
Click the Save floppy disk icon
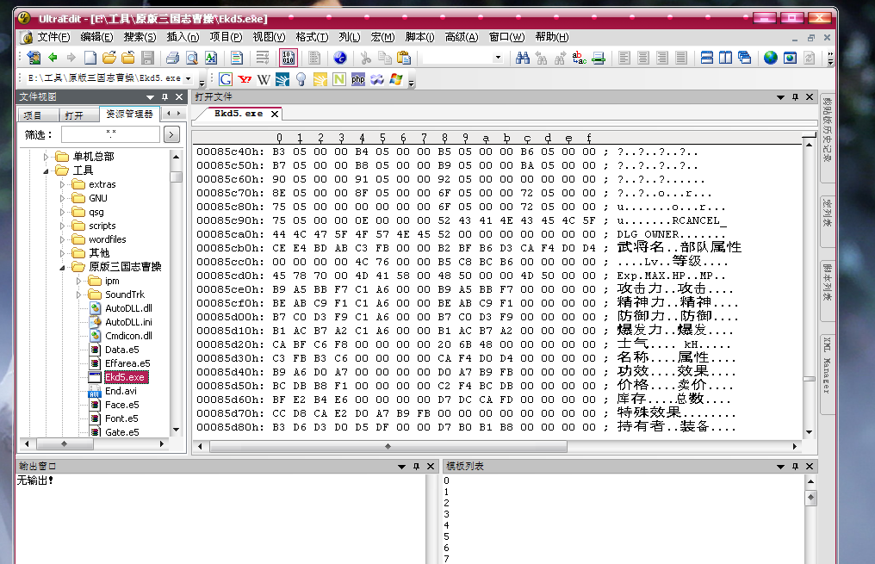tap(148, 58)
